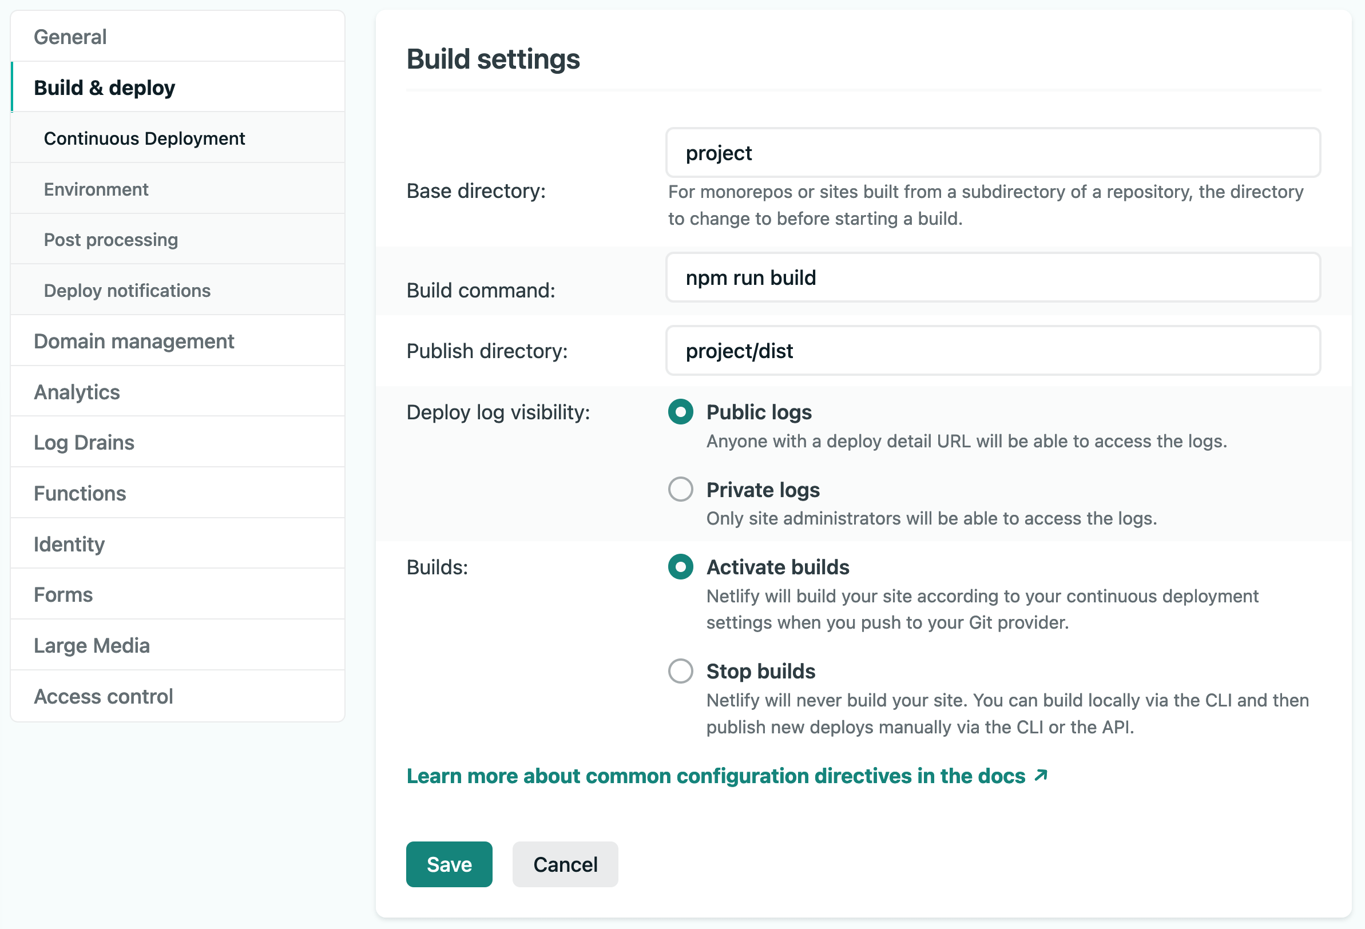
Task: Click the Publish directory input field
Action: point(993,351)
